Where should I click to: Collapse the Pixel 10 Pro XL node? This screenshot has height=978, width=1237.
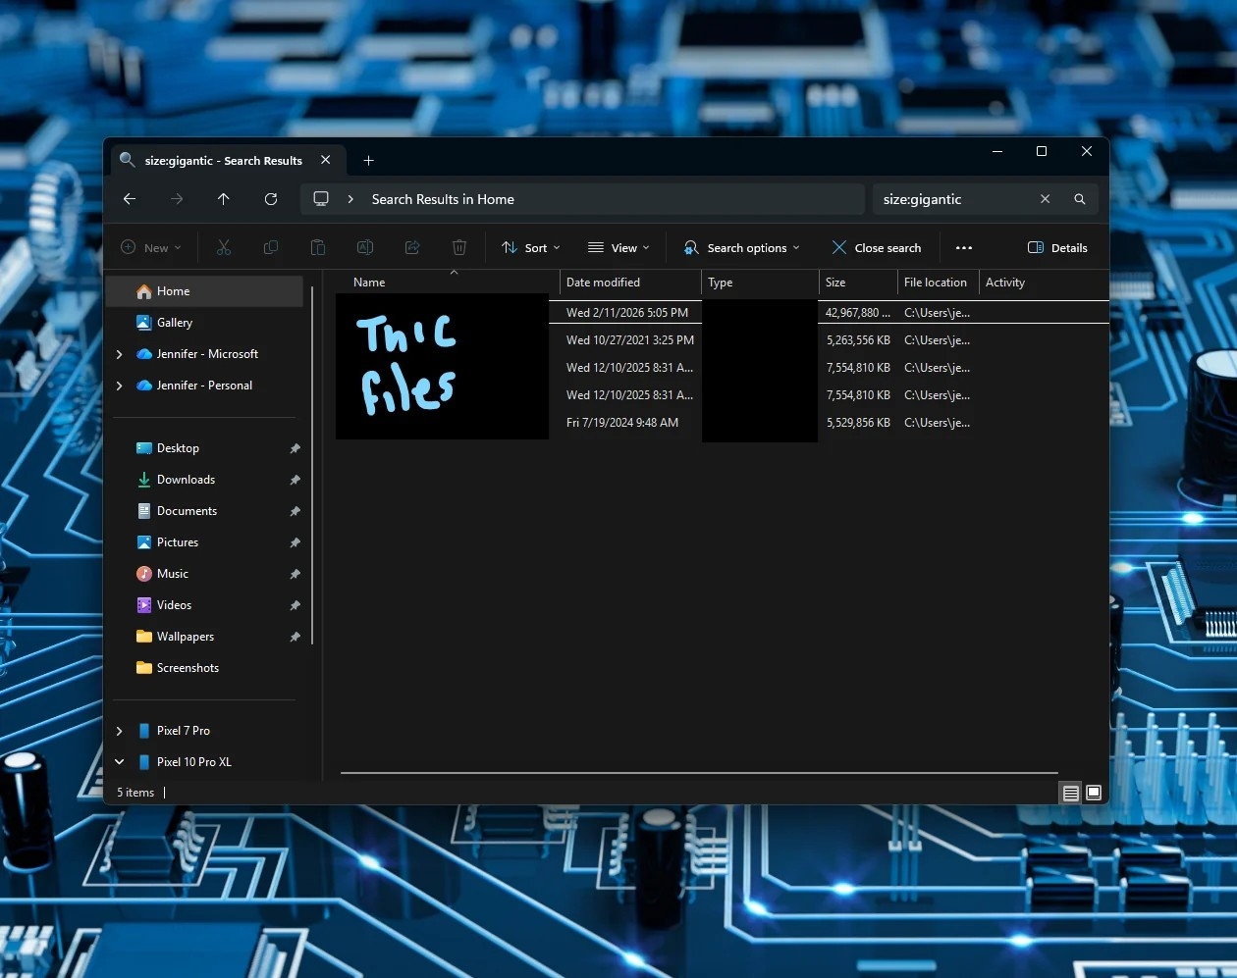[x=120, y=761]
